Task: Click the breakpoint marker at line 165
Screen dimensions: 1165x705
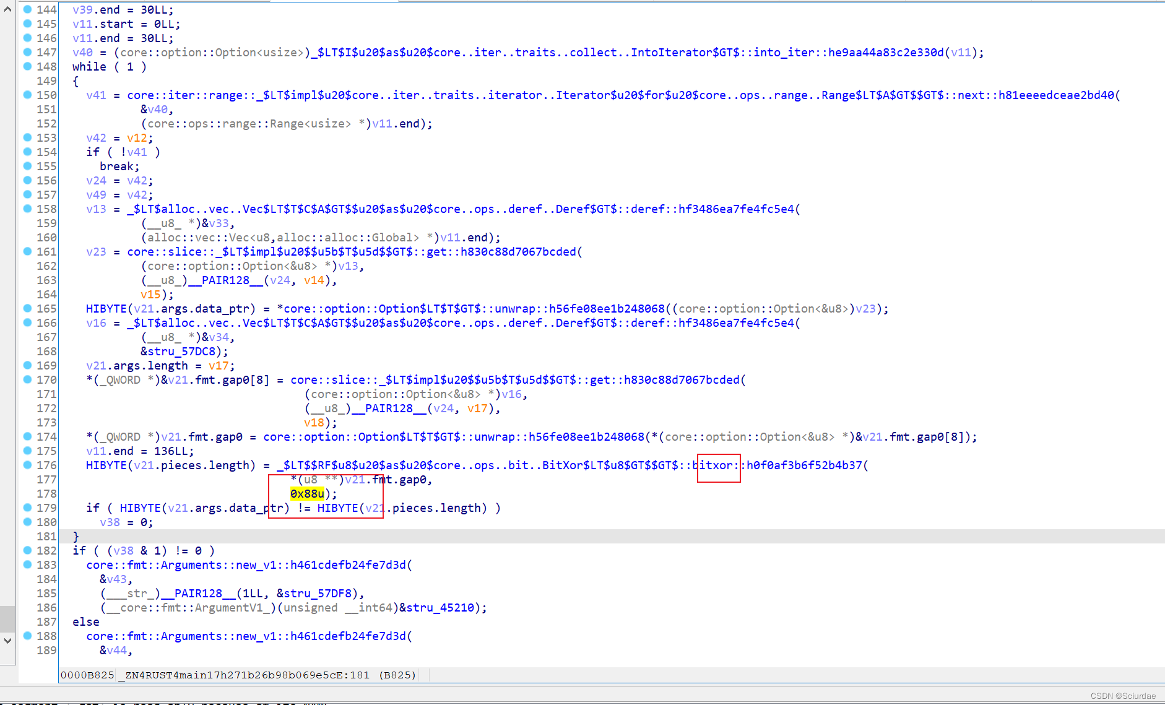Action: click(28, 308)
